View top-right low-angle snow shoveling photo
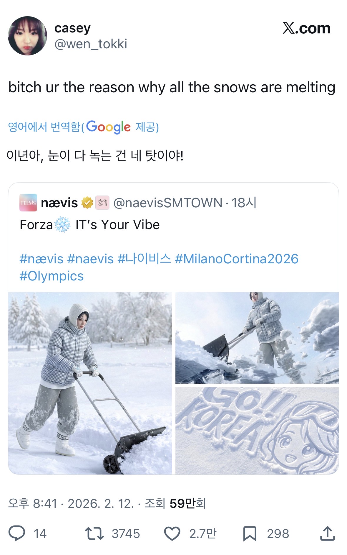 point(257,338)
